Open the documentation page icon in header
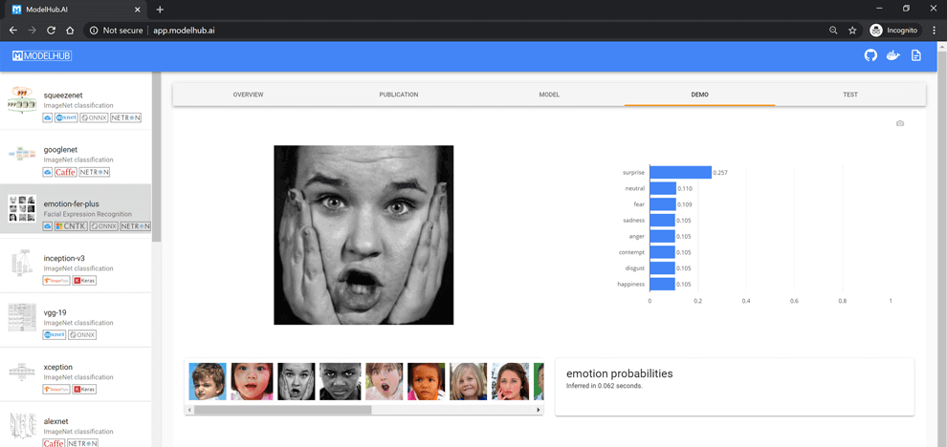 point(915,56)
